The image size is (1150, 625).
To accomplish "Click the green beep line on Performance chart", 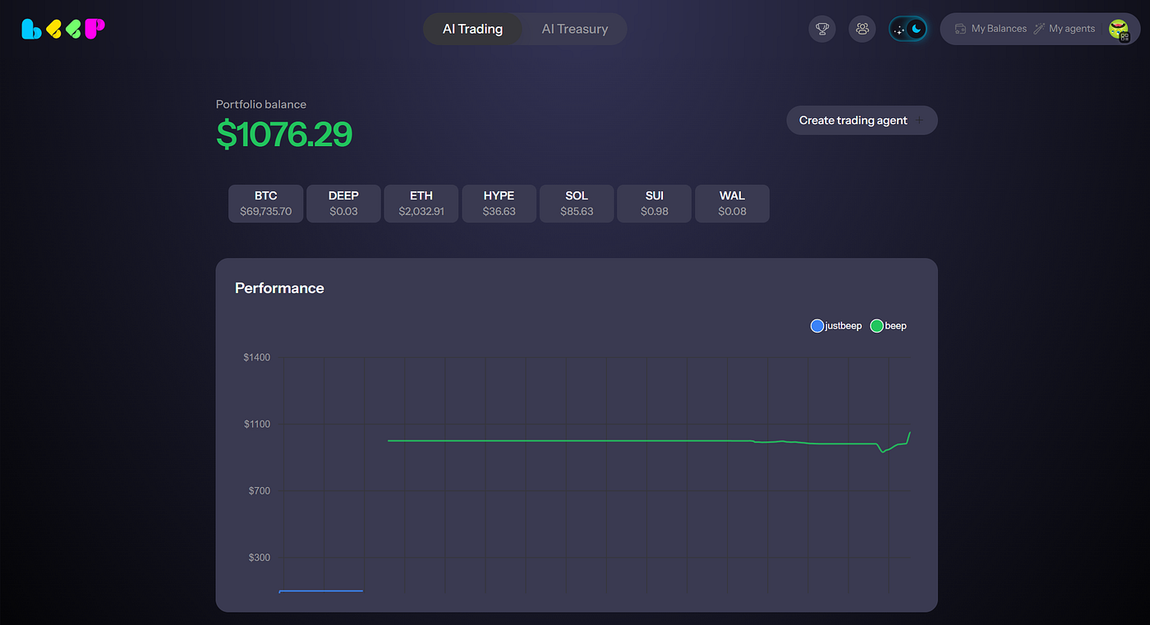I will tap(575, 441).
